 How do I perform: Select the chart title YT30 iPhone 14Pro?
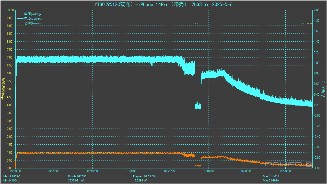tap(163, 5)
